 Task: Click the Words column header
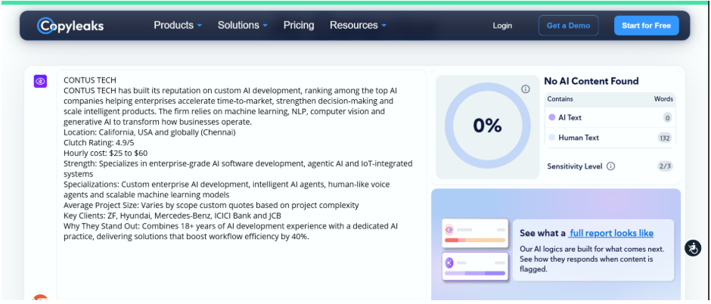coord(663,99)
